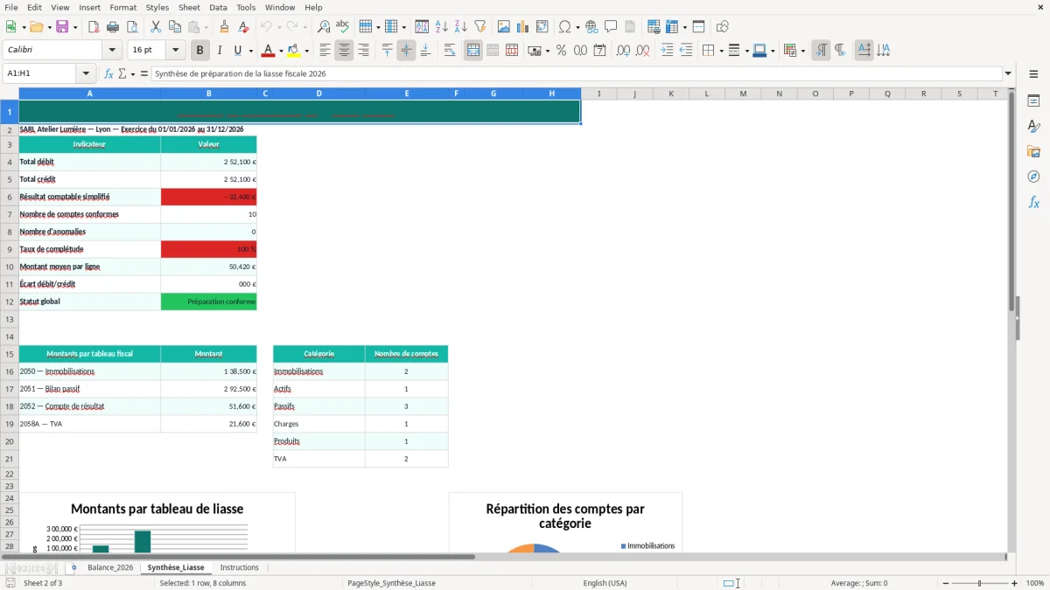Export directly as PDF
The width and height of the screenshot is (1050, 590).
pos(94,27)
